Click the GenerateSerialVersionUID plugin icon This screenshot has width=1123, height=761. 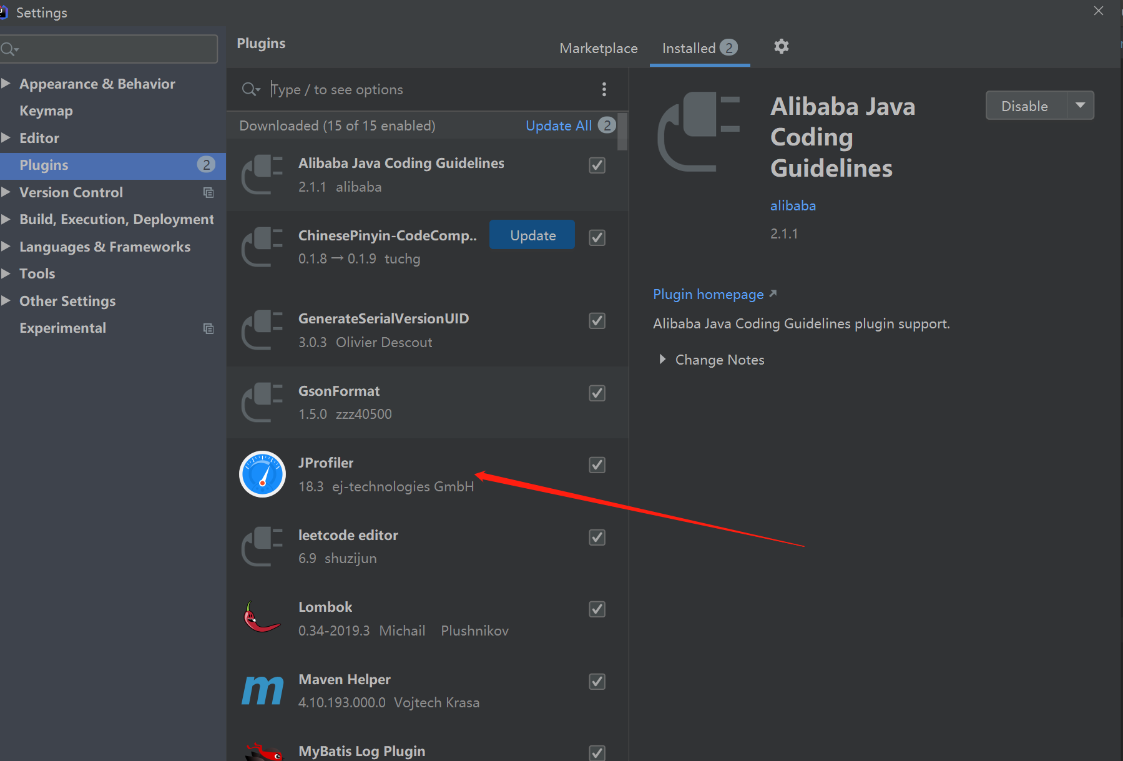(262, 330)
